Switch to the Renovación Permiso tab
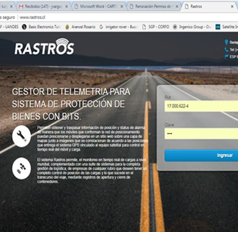 click(154, 6)
